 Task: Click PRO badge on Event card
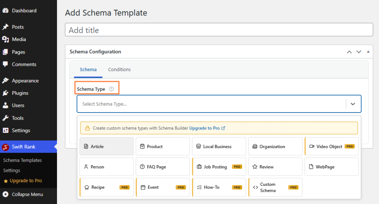[x=181, y=187]
